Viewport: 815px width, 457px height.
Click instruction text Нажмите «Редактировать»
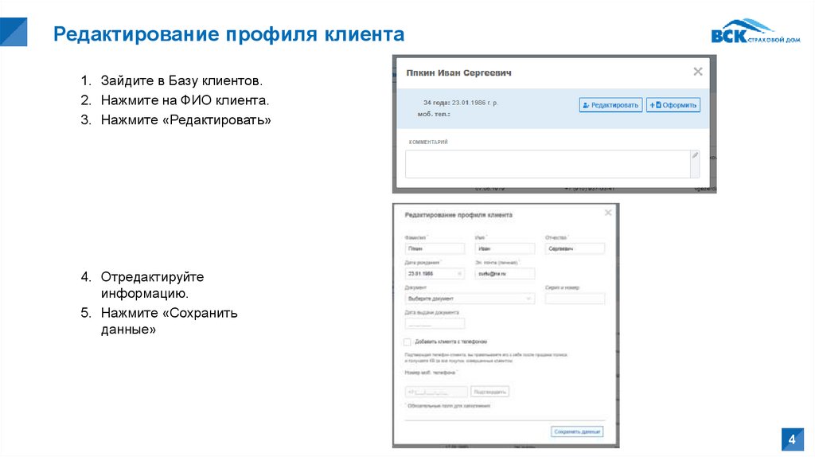pyautogui.click(x=185, y=119)
